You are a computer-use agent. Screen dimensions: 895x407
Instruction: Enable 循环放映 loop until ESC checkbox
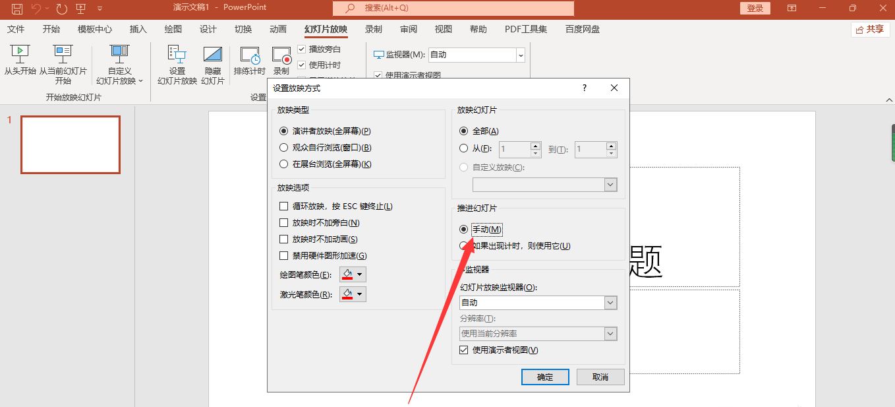[x=284, y=206]
